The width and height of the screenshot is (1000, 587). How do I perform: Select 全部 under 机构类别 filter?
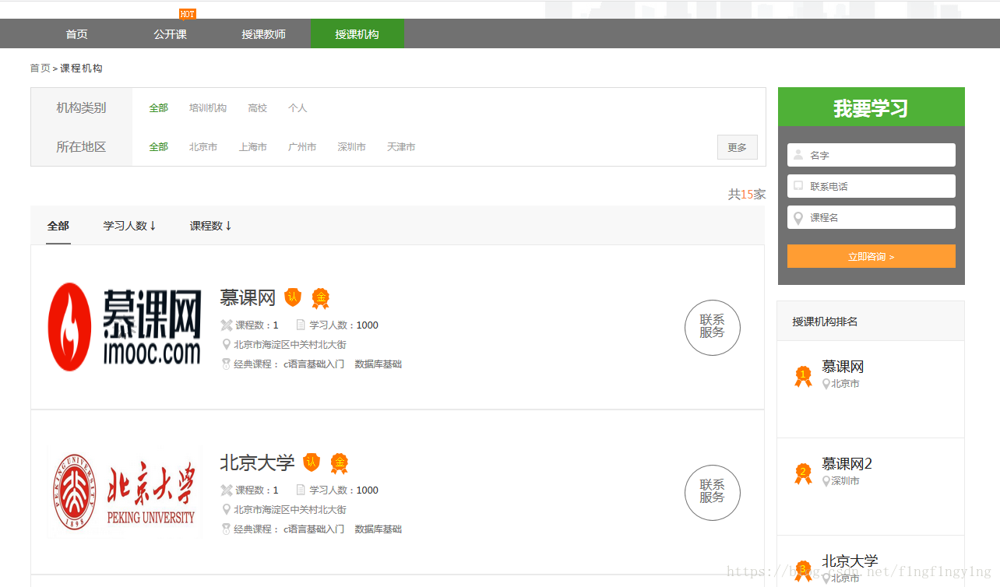point(159,108)
